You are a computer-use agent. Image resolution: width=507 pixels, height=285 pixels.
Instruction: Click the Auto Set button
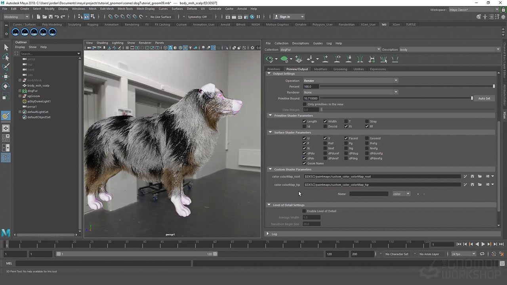coord(484,98)
